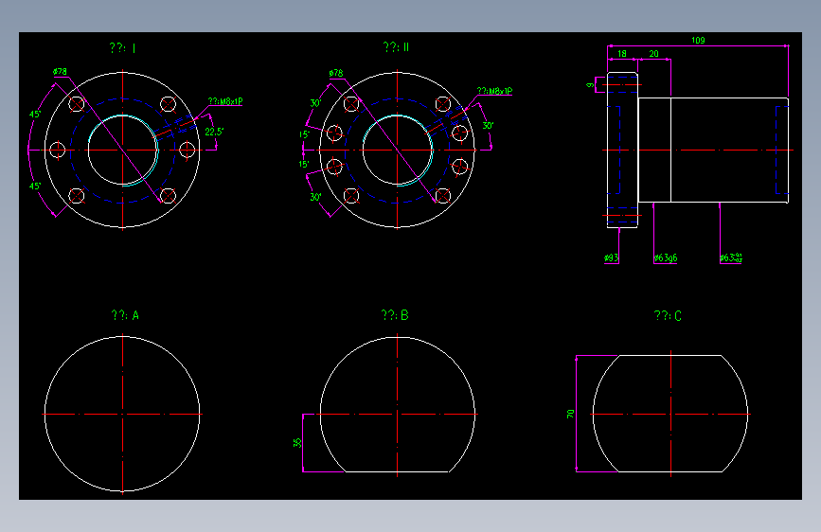The height and width of the screenshot is (532, 821).
Task: Click the ø78 label in view I
Action: pyautogui.click(x=60, y=72)
